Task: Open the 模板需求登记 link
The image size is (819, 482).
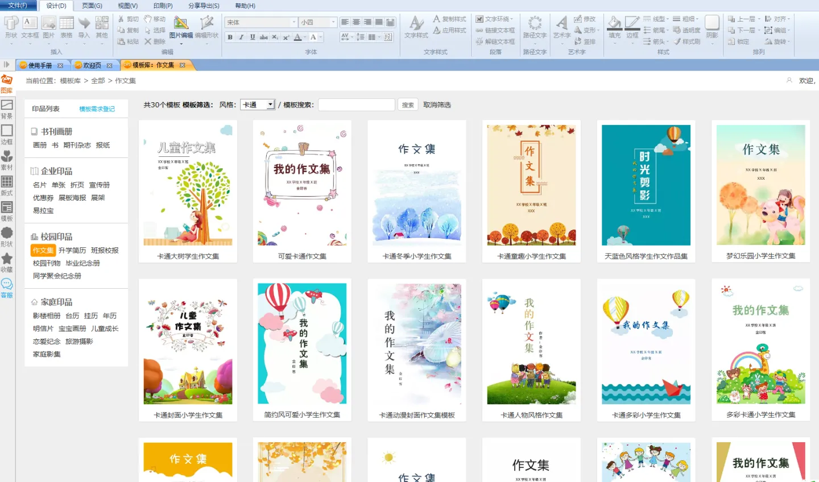Action: [x=97, y=109]
